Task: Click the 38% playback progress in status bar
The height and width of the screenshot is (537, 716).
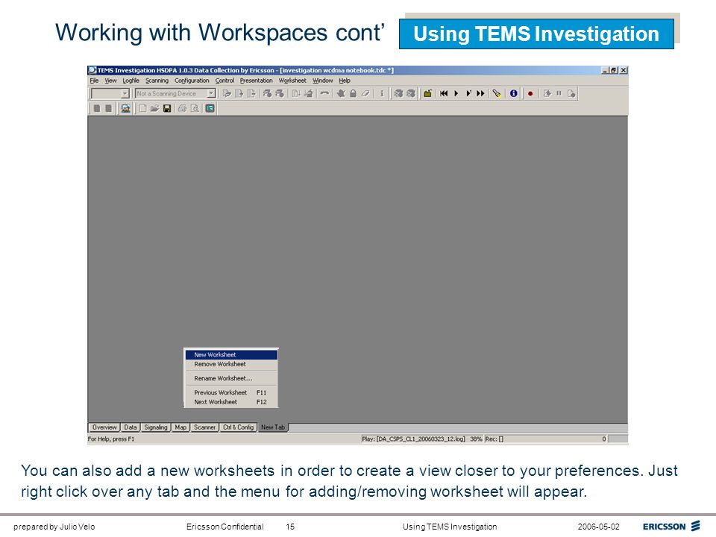Action: (x=477, y=439)
